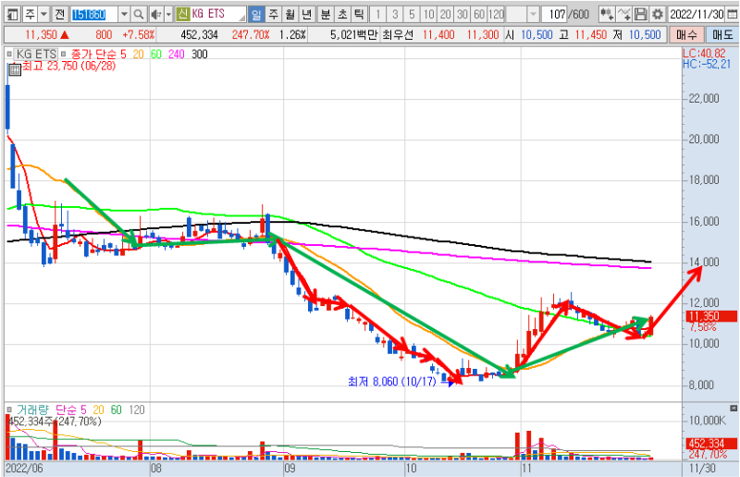Choose the 1 interval button
740x477 pixels.
377,15
